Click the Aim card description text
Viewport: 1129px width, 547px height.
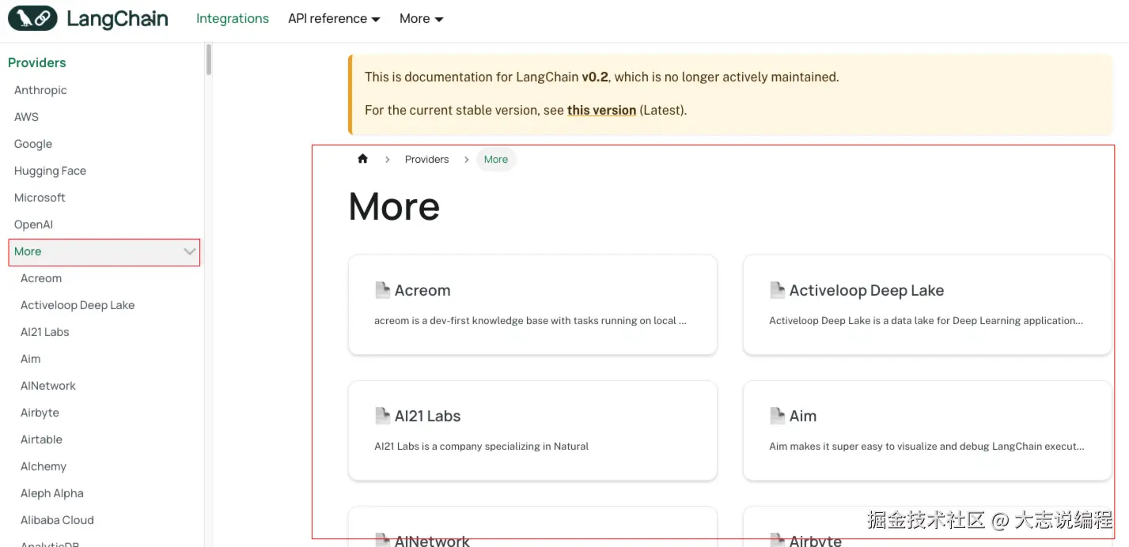pos(926,447)
